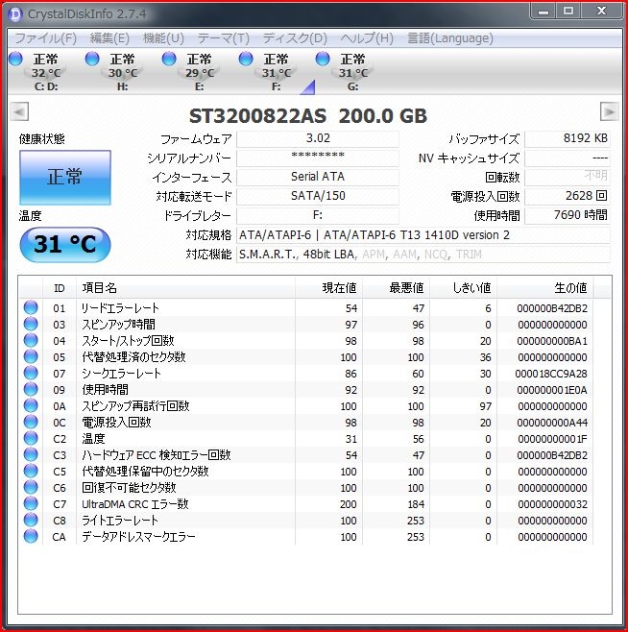Select the シークエラーレート attribute name

[x=121, y=374]
